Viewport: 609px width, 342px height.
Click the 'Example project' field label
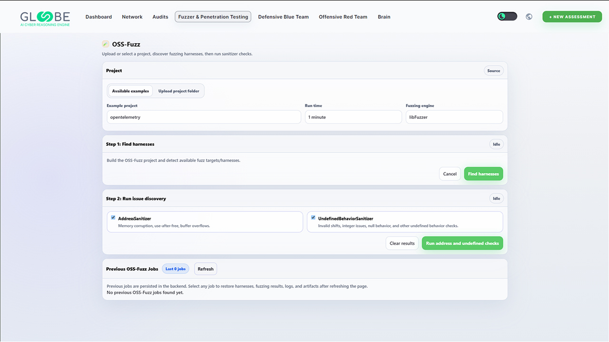pos(122,105)
